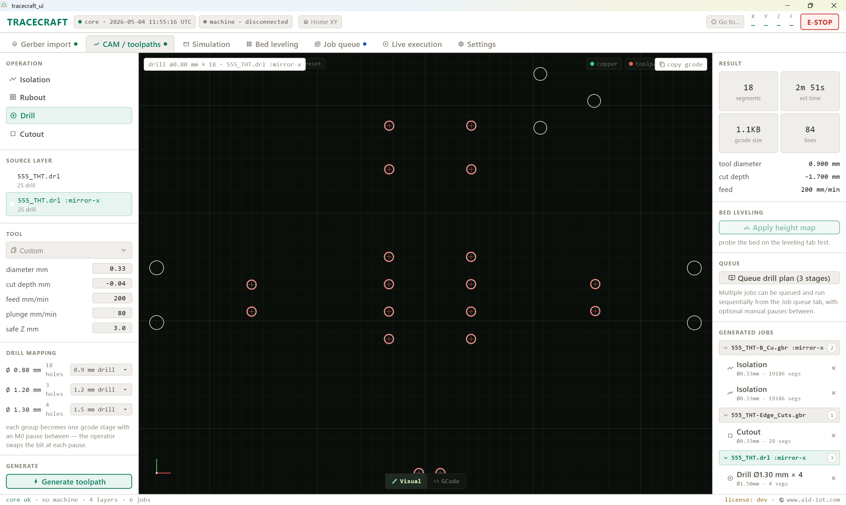Image resolution: width=846 pixels, height=505 pixels.
Task: Click Apply height map
Action: coord(779,228)
